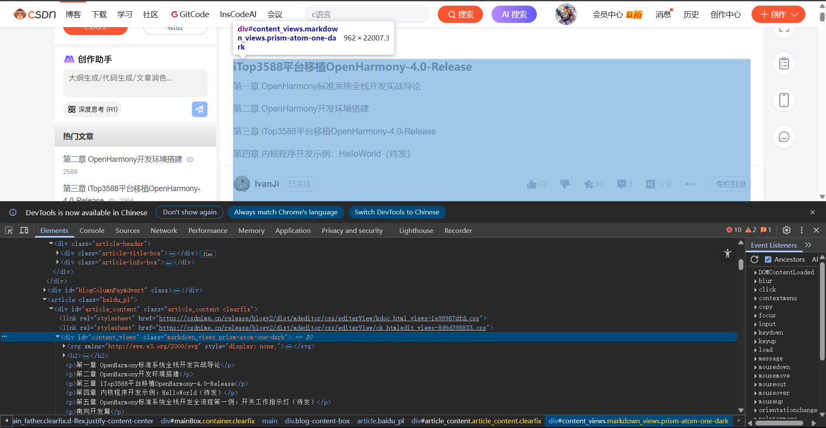Click the thumbs-up like icon

tap(532, 184)
